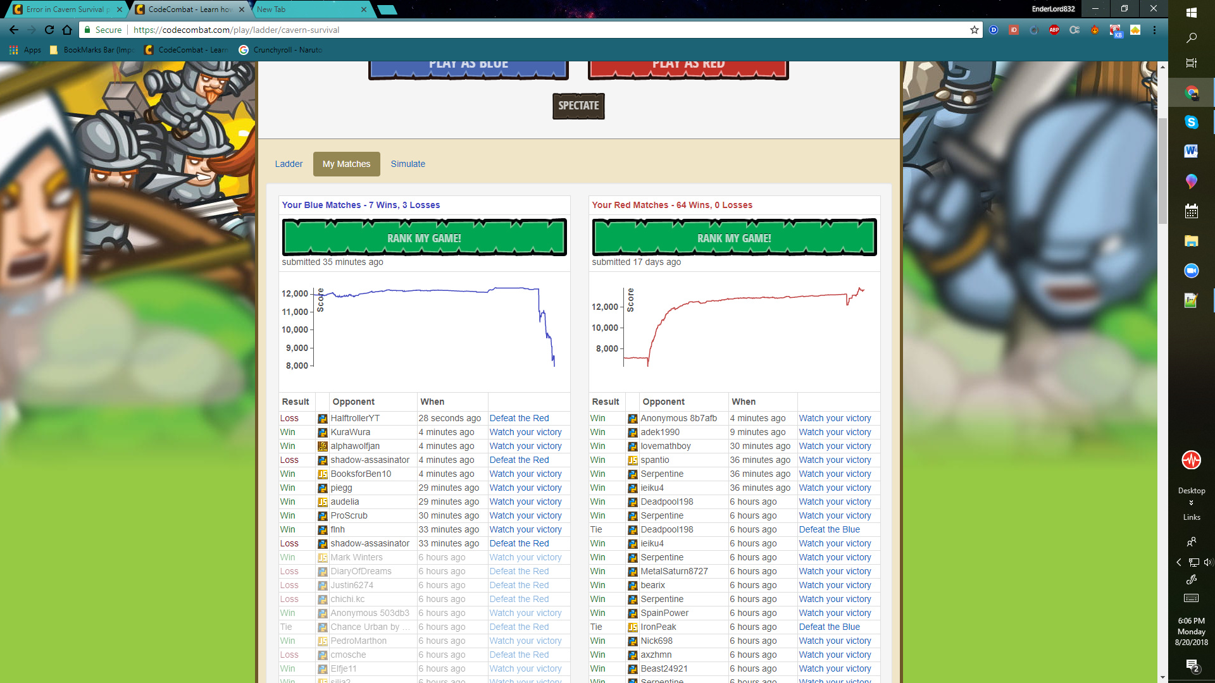This screenshot has height=683, width=1215.
Task: Open the volume control in system tray
Action: 1208,562
